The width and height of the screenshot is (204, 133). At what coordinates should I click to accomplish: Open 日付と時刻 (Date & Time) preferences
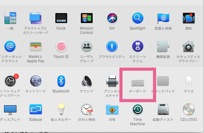[x=87, y=109]
